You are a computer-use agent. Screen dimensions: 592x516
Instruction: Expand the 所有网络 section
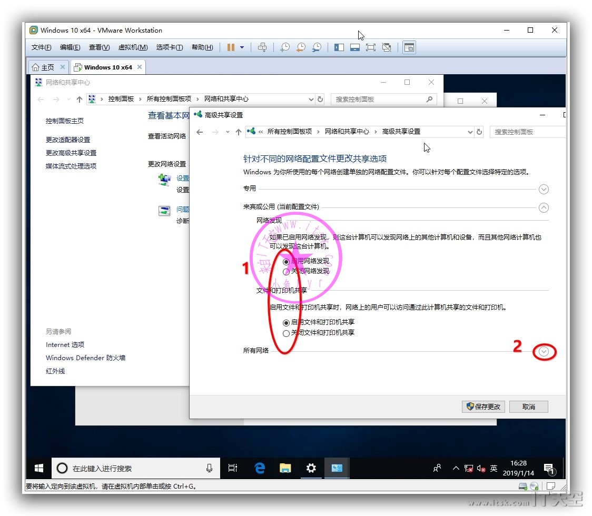[544, 352]
